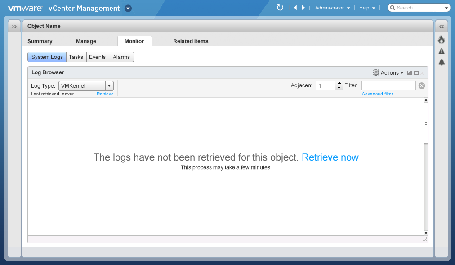
Task: Expand the Actions gear menu
Action: click(x=388, y=73)
